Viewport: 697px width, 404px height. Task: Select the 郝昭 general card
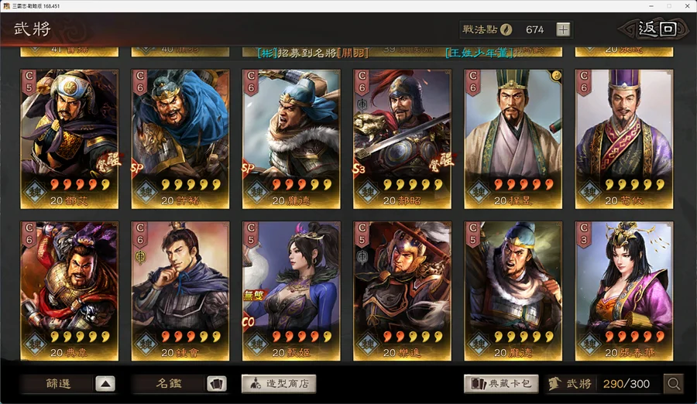click(x=402, y=139)
